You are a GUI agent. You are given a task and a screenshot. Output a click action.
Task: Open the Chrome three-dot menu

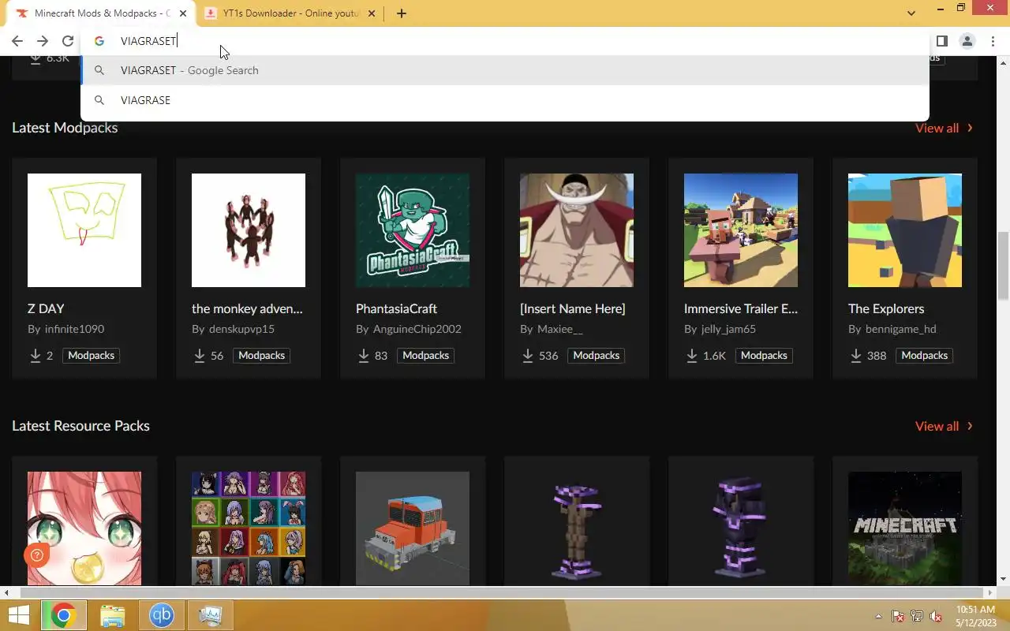pyautogui.click(x=993, y=41)
